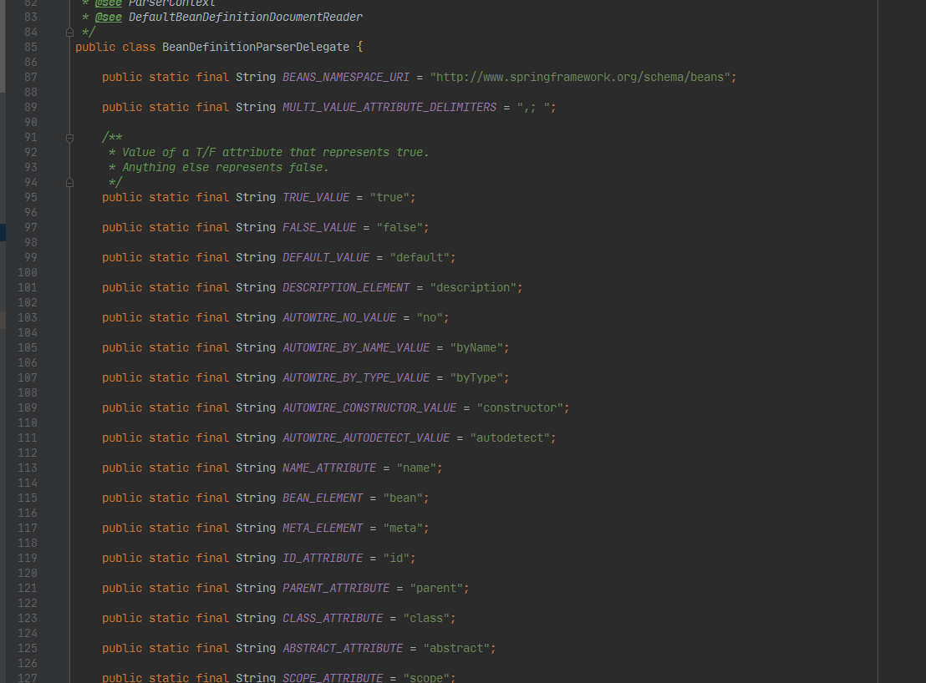Open the DefaultBeanDefinitionDocumentReader @see reference
This screenshot has height=683, width=926.
(246, 17)
